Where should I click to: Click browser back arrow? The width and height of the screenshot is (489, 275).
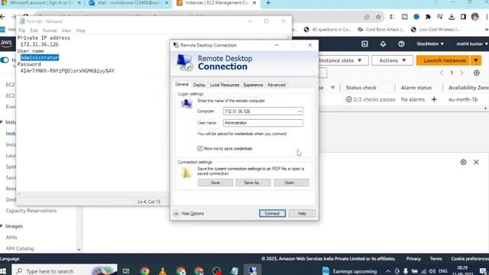tap(3, 17)
